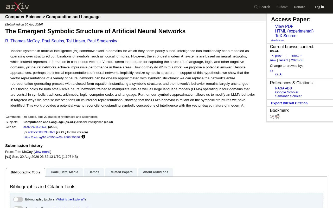The width and height of the screenshot is (333, 208).
Task: Open View PDF link
Action: (284, 27)
